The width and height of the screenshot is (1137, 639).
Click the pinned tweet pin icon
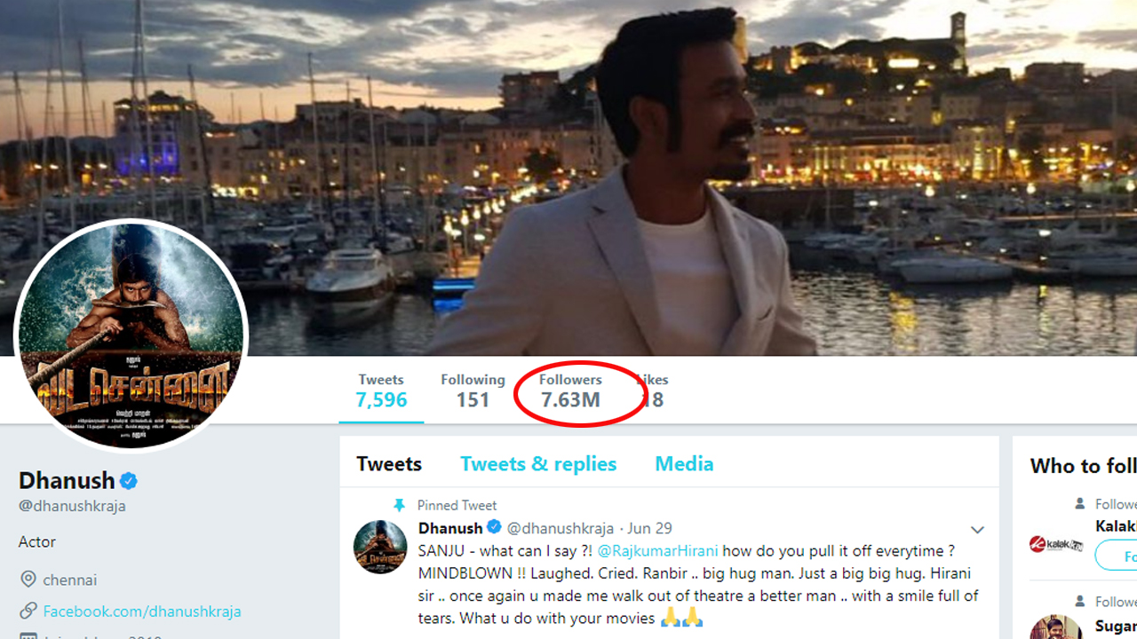[x=399, y=505]
